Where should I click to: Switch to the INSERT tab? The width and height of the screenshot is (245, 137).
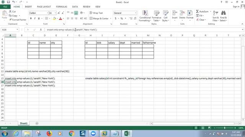click(28, 7)
